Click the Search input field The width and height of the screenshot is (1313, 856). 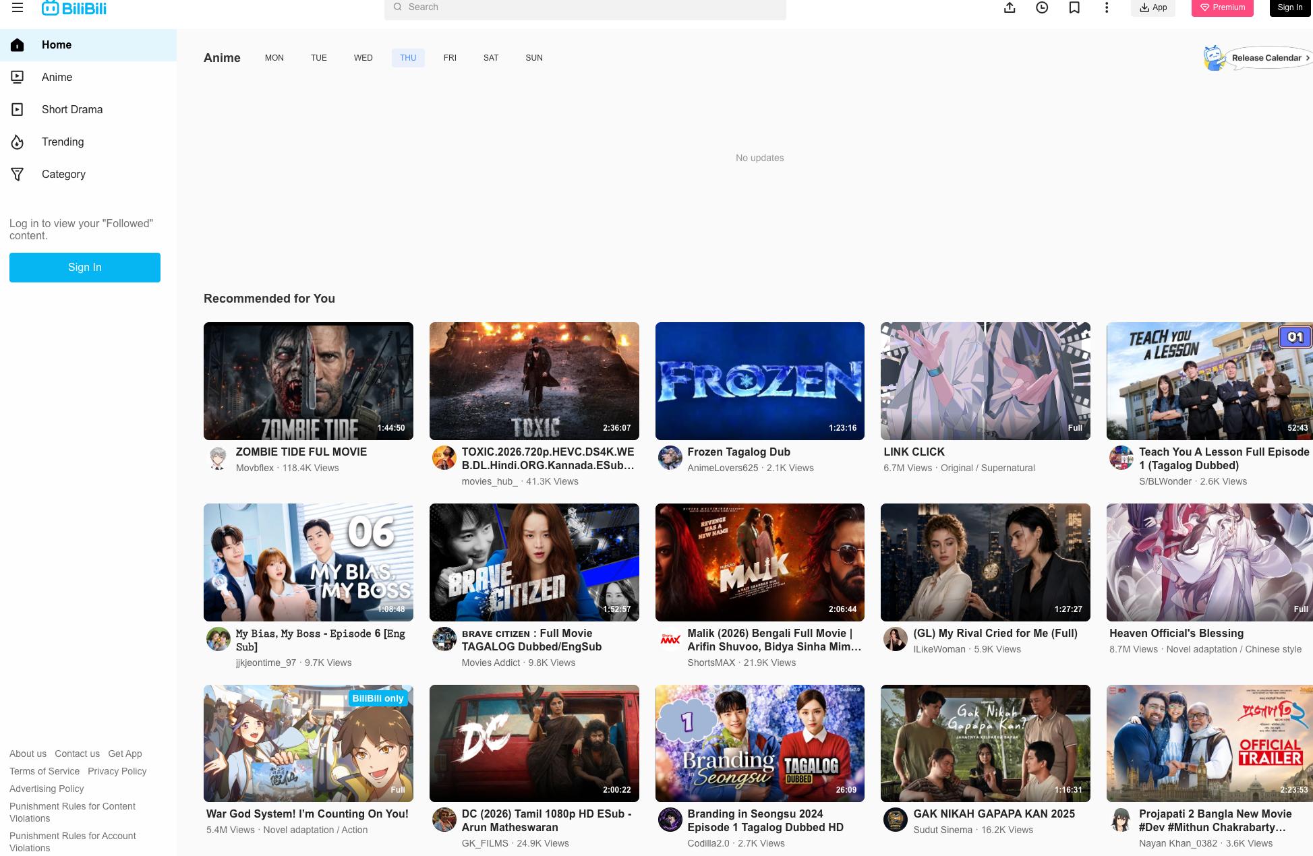coord(585,7)
